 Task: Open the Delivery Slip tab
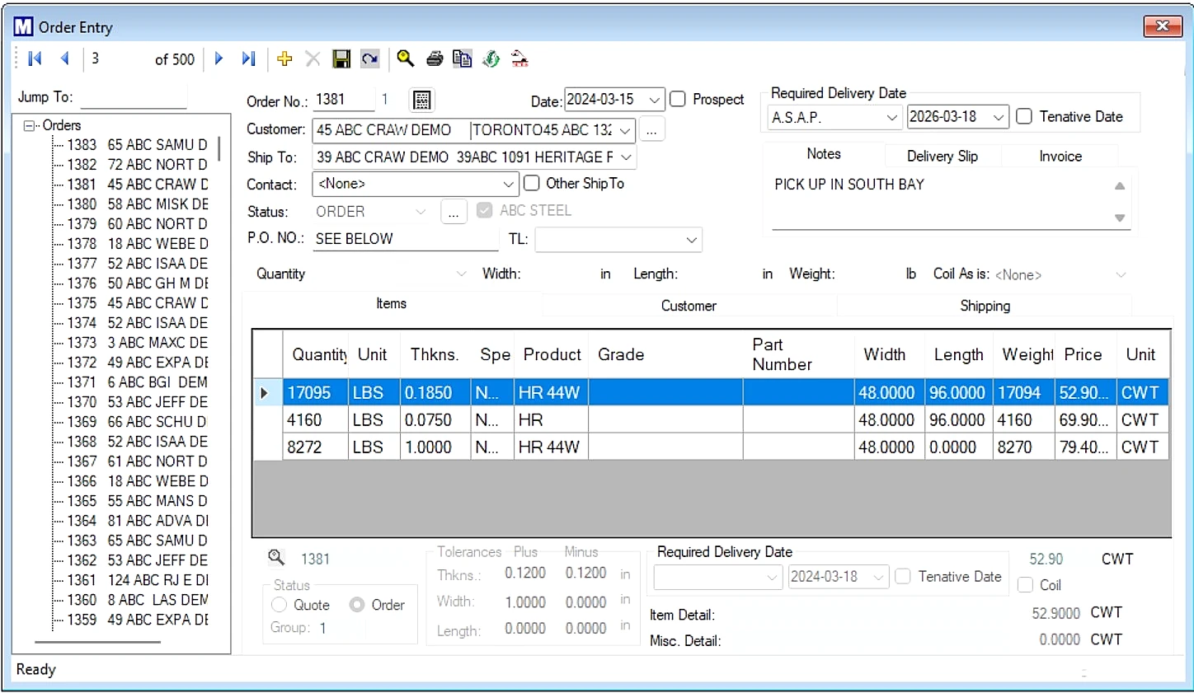click(x=943, y=156)
